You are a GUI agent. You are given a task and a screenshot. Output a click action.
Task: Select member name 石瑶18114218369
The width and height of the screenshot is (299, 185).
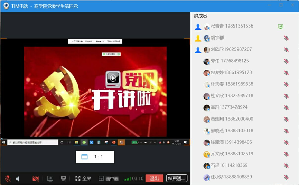(x=229, y=165)
